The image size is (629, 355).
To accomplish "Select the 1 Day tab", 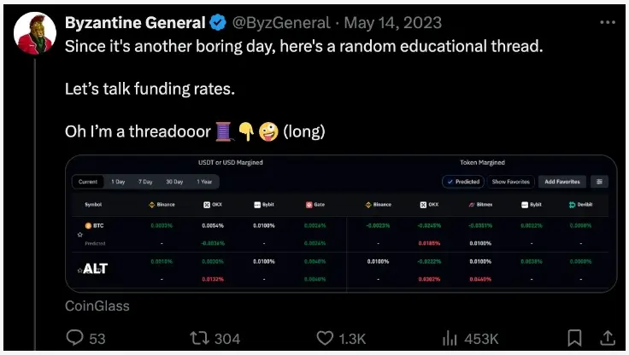I will [x=118, y=182].
